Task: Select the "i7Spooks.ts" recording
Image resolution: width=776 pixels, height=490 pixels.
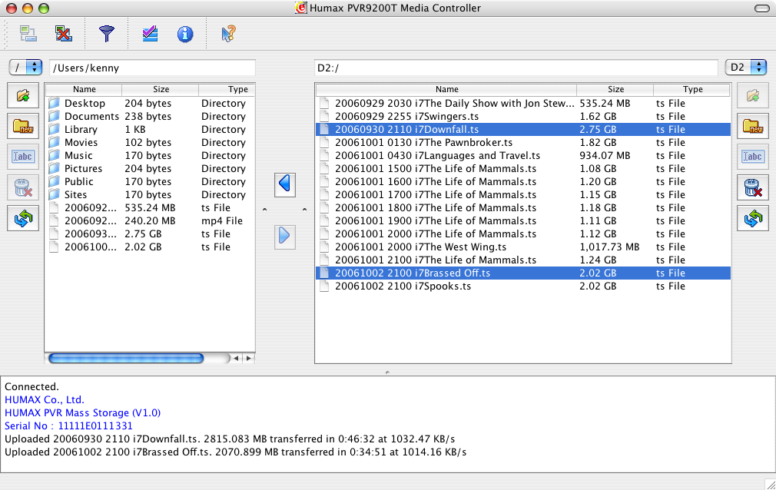Action: 523,286
